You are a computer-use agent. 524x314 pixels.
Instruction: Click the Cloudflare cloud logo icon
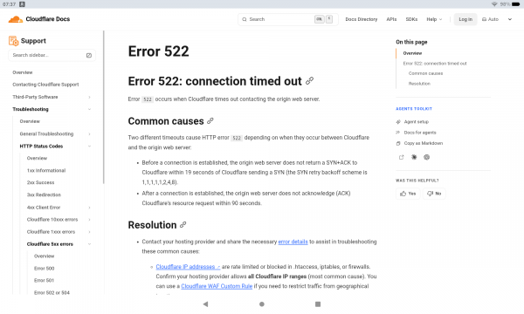point(15,19)
